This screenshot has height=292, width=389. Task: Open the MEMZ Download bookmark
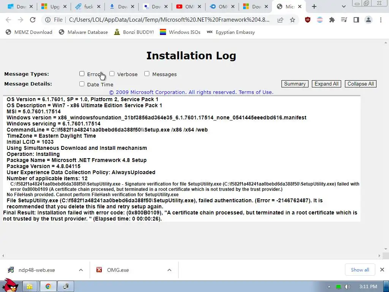click(x=29, y=32)
